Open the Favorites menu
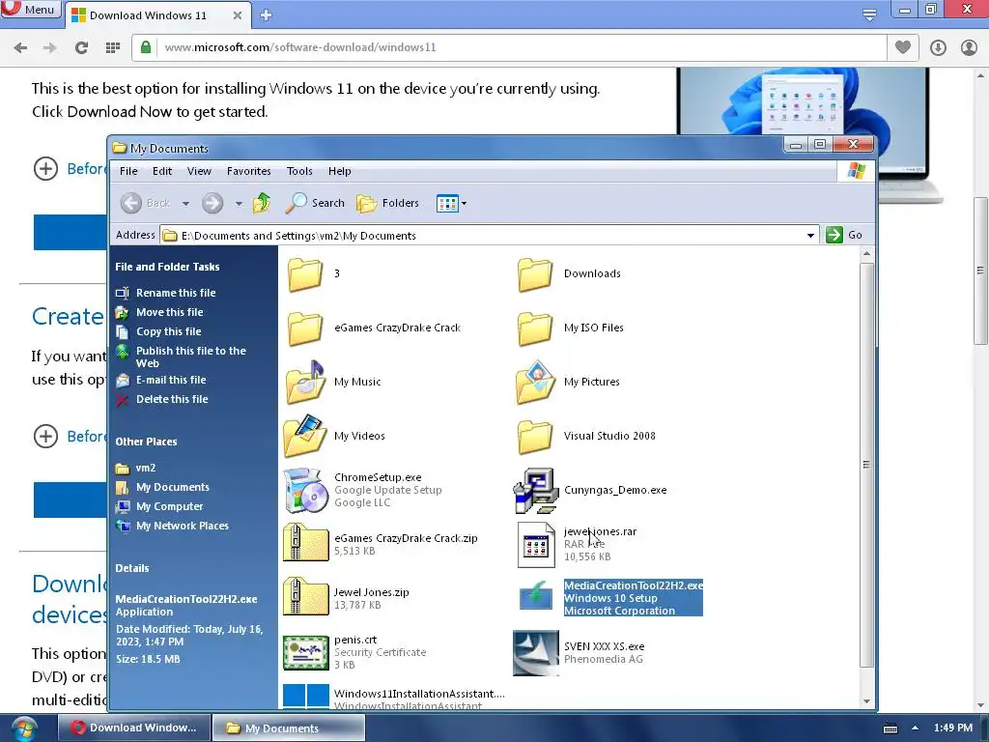Screen dimensions: 989x742 coord(248,171)
